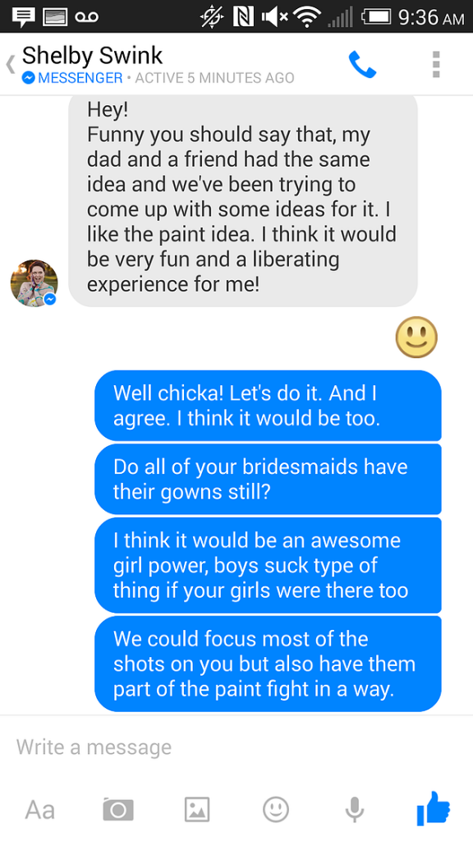Select the 'girl power, boys suck' message
The height and width of the screenshot is (841, 473).
coord(269,565)
